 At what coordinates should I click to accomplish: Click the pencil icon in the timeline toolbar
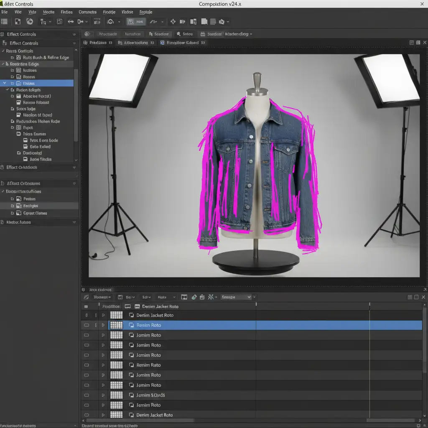(x=86, y=297)
